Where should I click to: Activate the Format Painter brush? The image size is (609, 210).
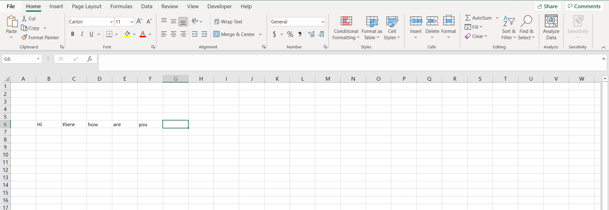(x=24, y=37)
